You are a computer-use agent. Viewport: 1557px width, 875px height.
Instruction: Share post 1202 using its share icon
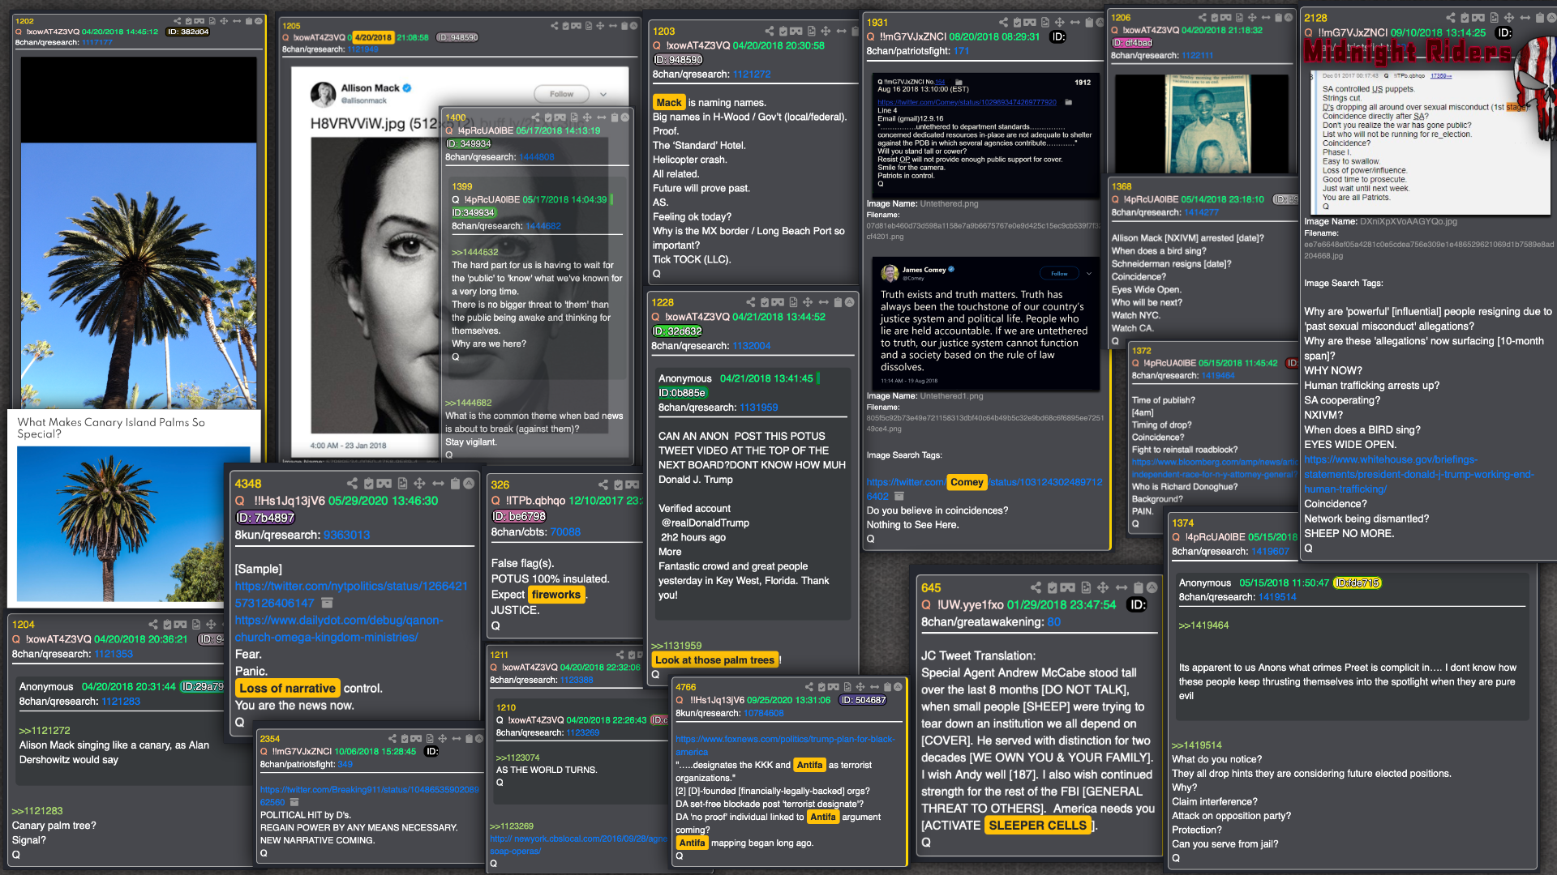(x=178, y=21)
